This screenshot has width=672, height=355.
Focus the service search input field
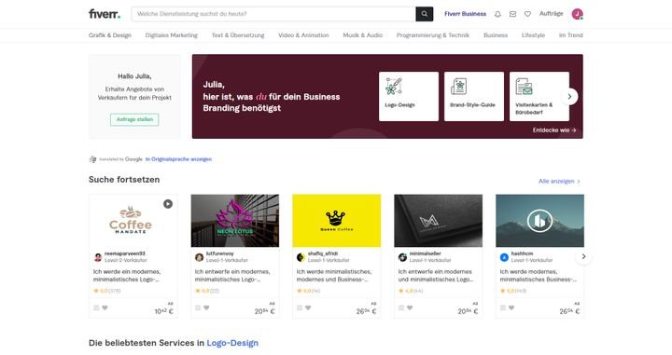coord(273,14)
